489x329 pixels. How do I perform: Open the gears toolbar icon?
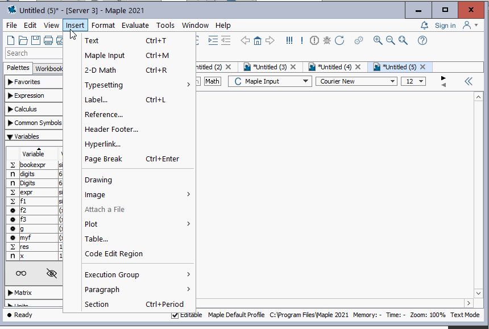pos(359,40)
